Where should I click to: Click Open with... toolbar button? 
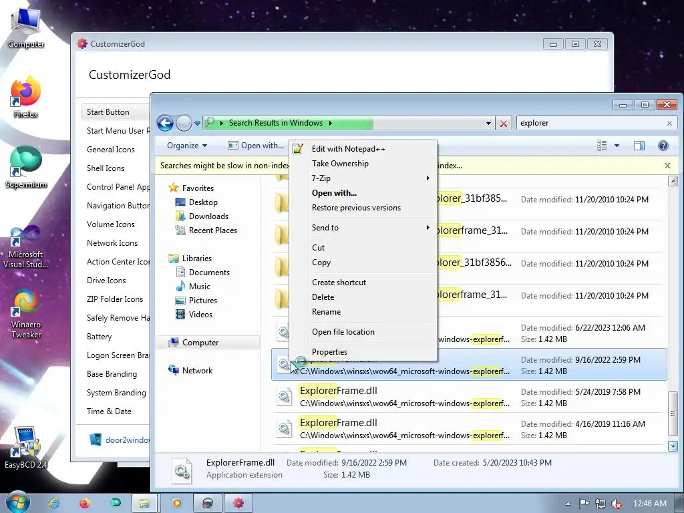point(256,145)
